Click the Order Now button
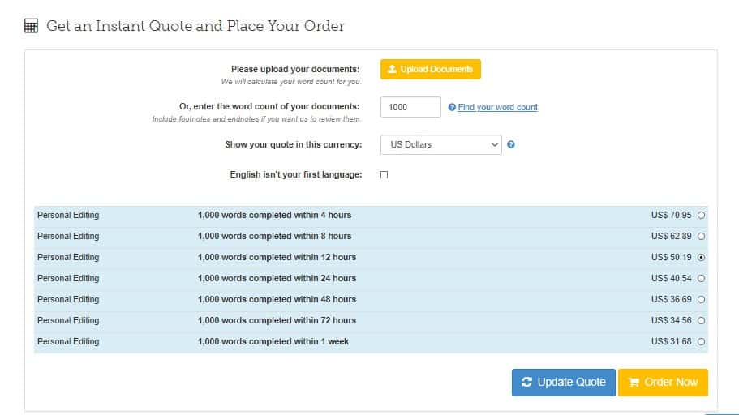The width and height of the screenshot is (739, 415). tap(663, 383)
